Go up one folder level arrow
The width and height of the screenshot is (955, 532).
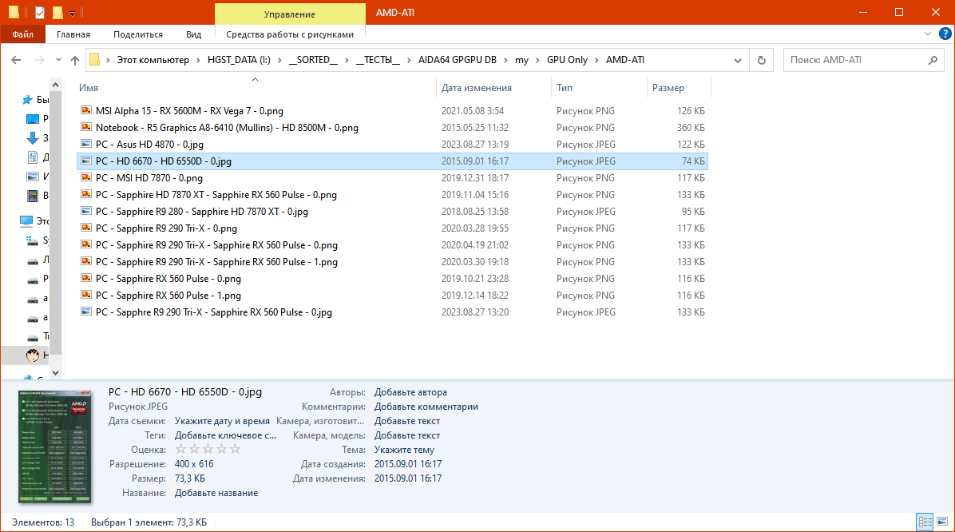pyautogui.click(x=75, y=60)
